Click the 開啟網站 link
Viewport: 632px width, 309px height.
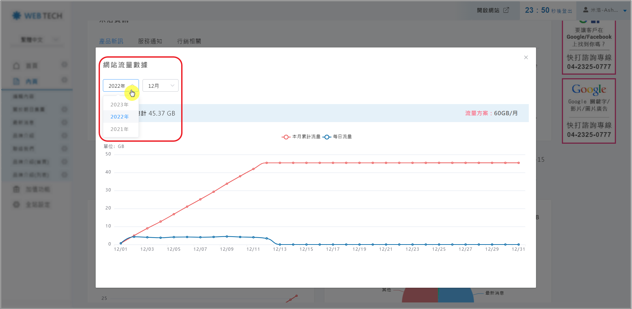point(488,10)
